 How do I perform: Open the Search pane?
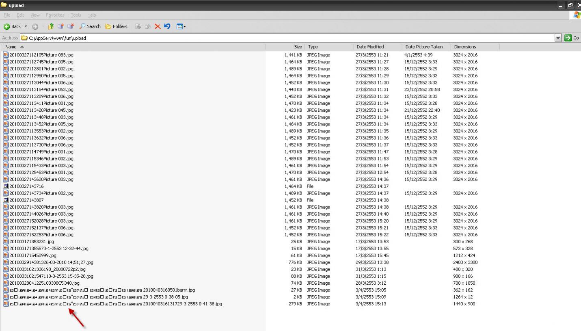click(90, 26)
